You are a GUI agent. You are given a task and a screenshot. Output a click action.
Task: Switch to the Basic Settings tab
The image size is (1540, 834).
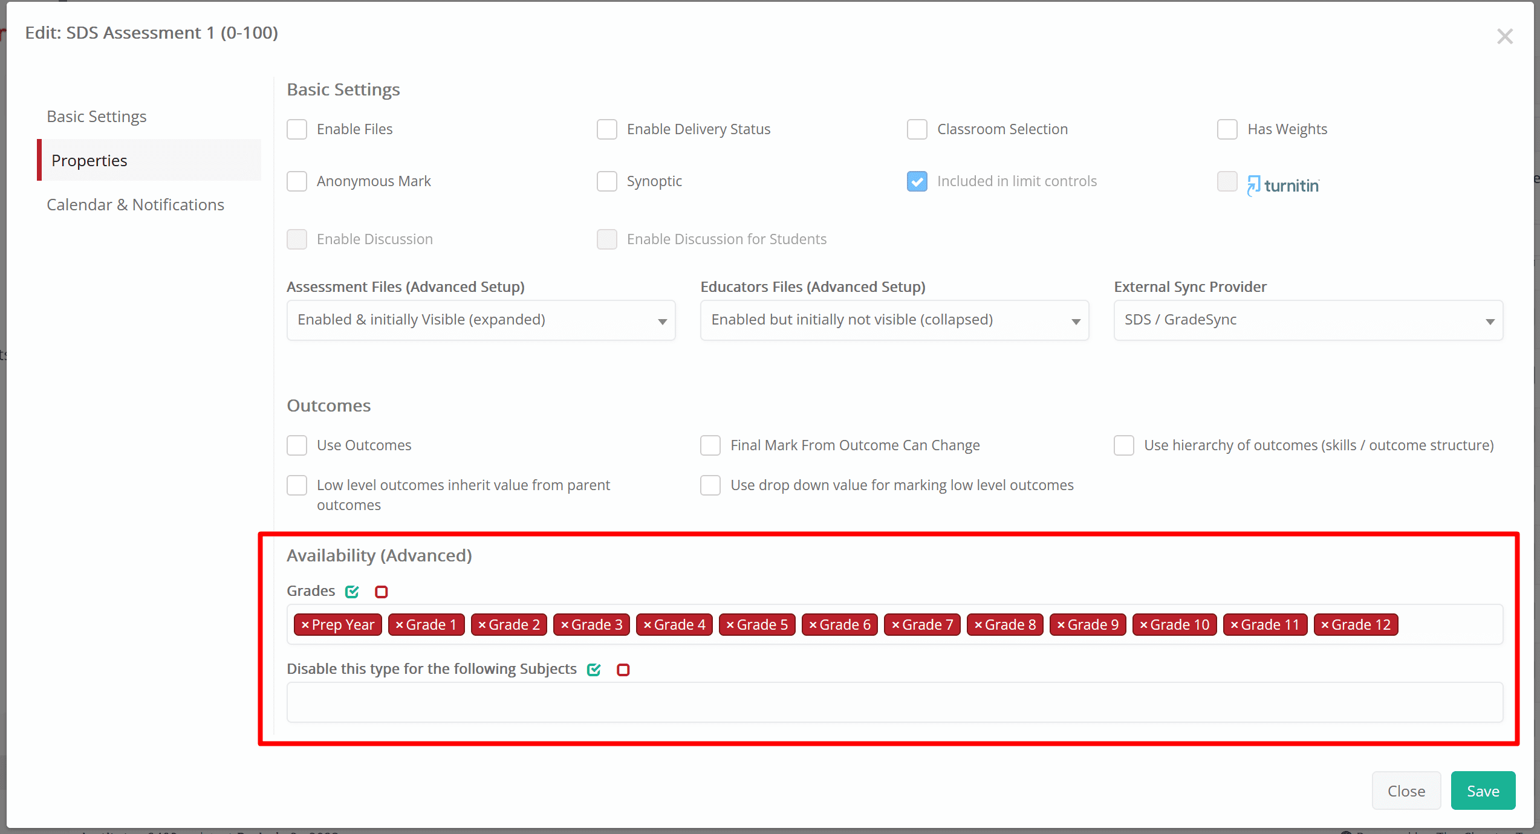click(97, 116)
